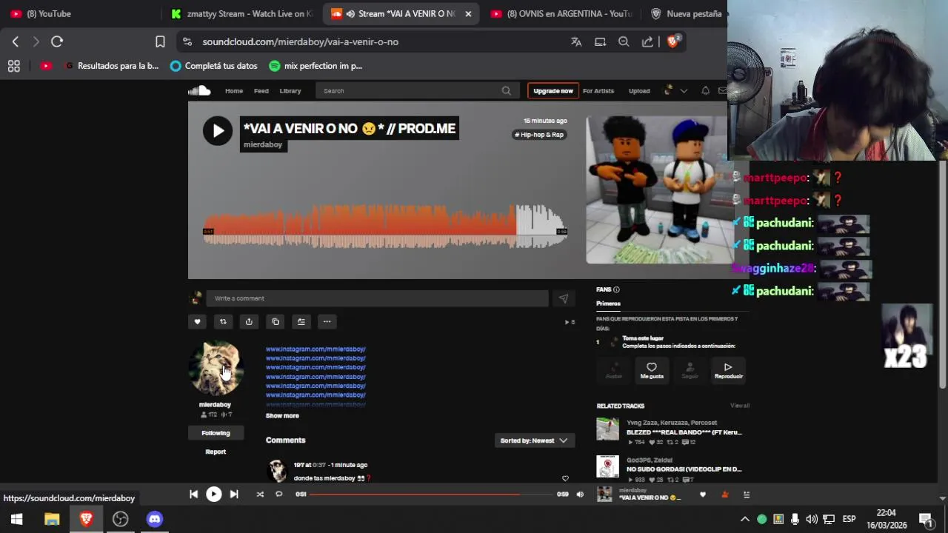948x533 pixels.
Task: Toggle repeat in player bar
Action: (279, 495)
